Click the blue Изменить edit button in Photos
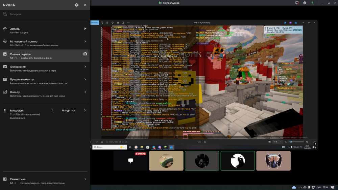338x190 pixels. tap(95, 23)
